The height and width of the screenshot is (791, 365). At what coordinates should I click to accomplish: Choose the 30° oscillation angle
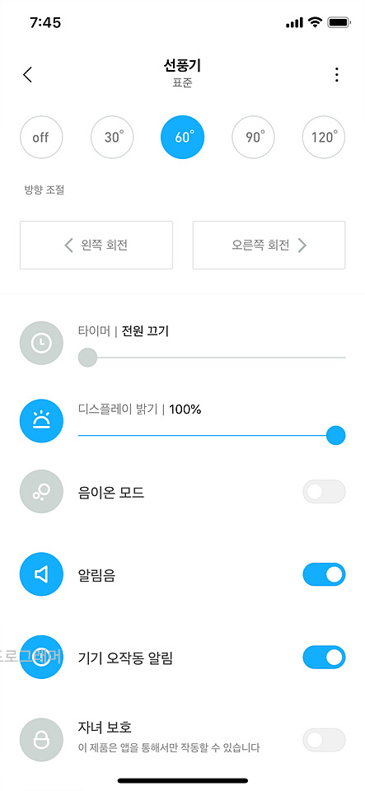[x=112, y=138]
